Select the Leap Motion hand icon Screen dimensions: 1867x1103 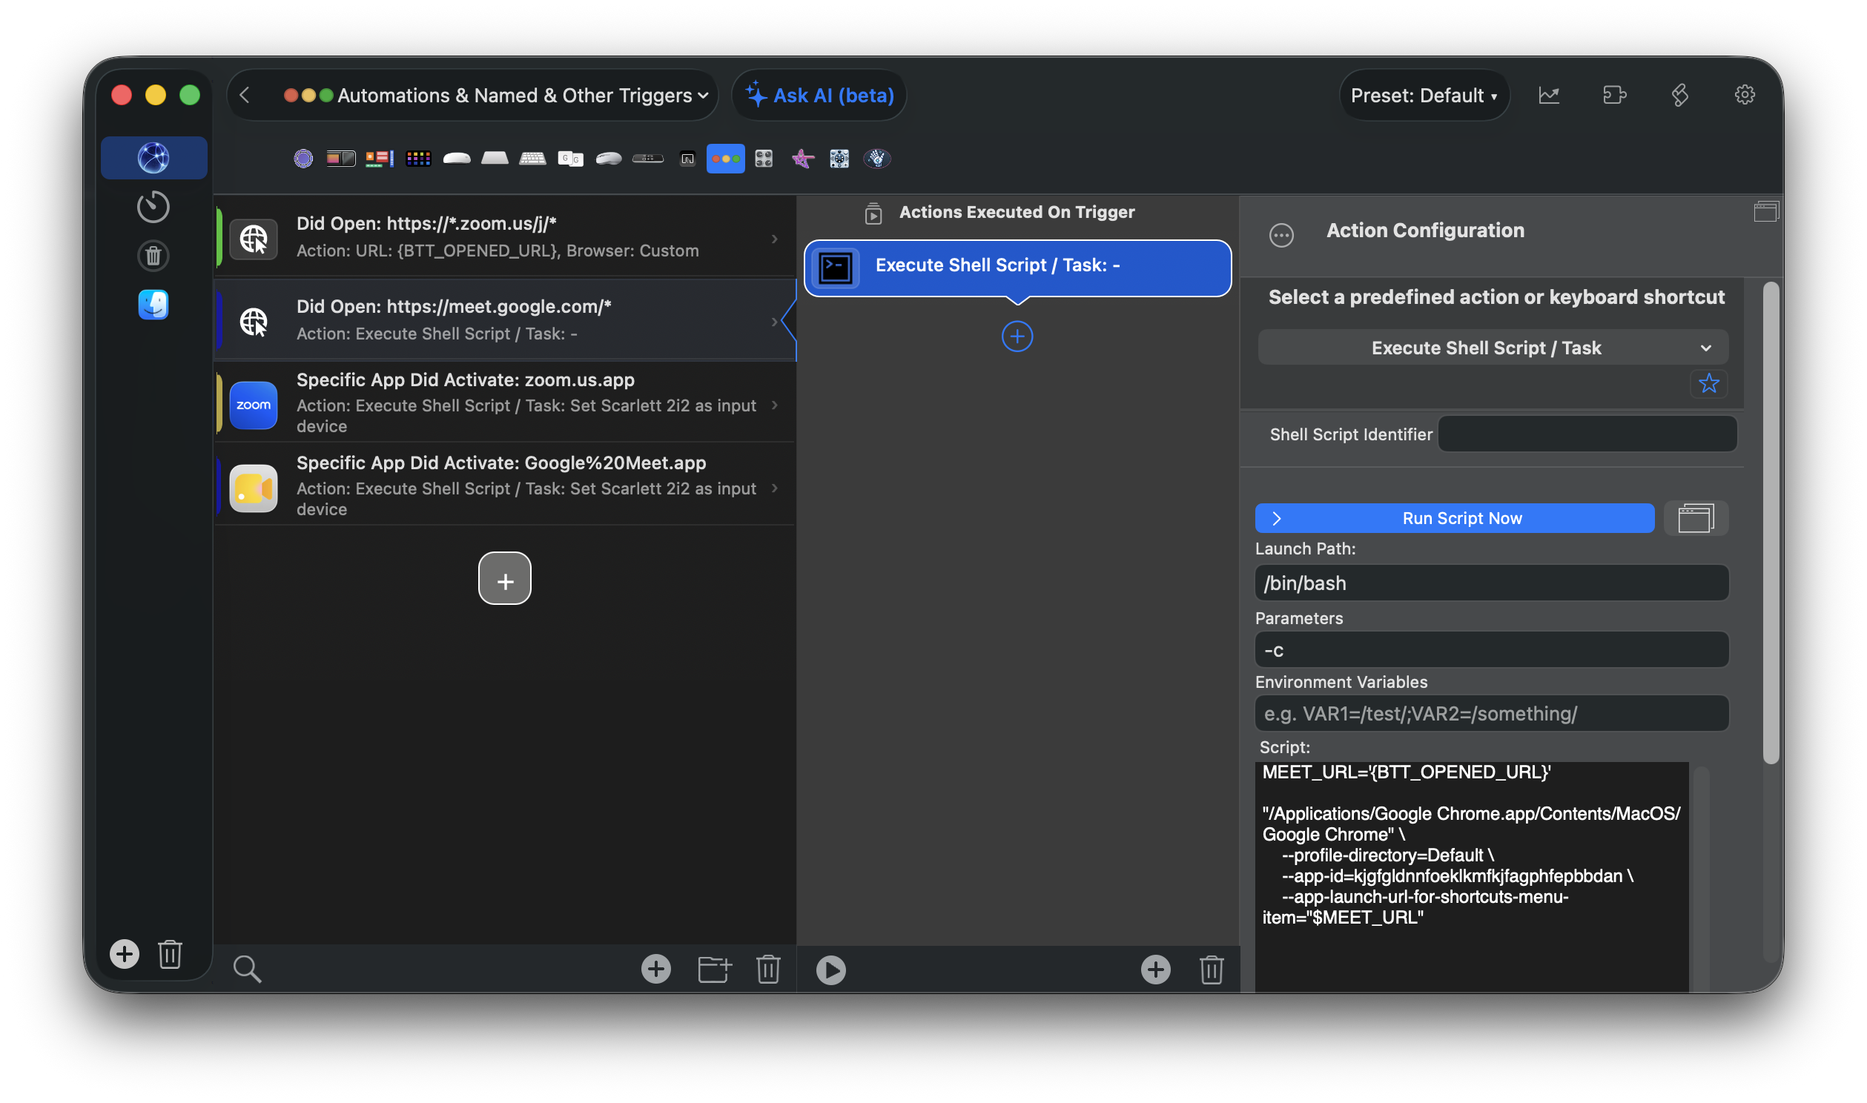[x=877, y=159]
